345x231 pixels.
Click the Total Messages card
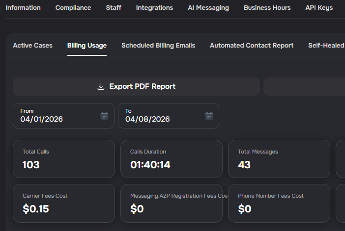click(x=279, y=159)
